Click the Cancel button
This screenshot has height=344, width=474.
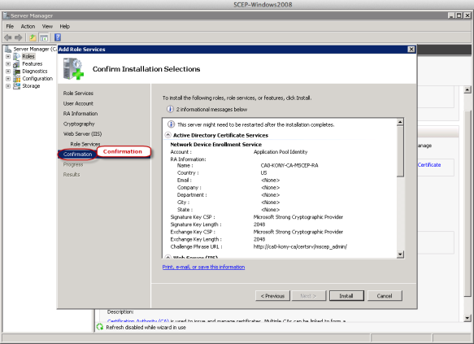[385, 296]
